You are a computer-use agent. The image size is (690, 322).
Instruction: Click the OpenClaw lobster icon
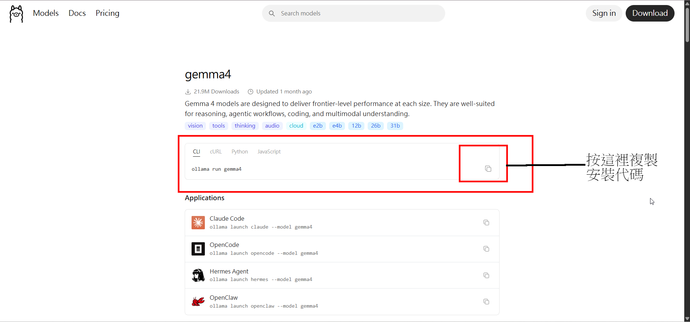pyautogui.click(x=198, y=302)
